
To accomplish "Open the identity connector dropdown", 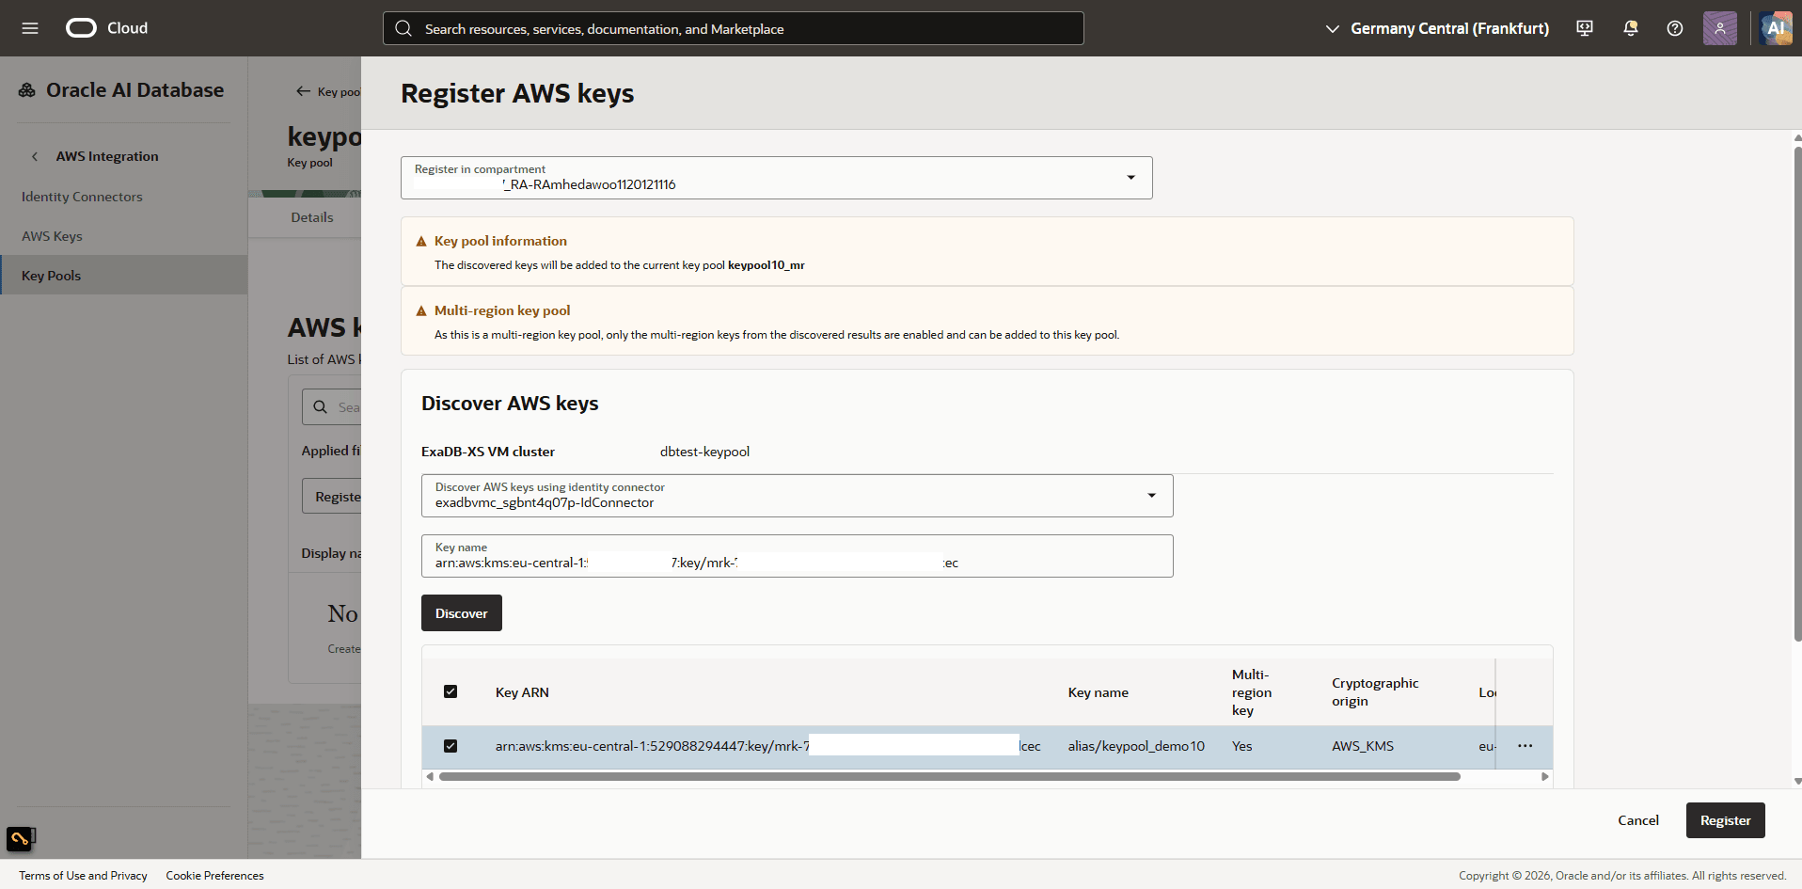I will pos(798,496).
